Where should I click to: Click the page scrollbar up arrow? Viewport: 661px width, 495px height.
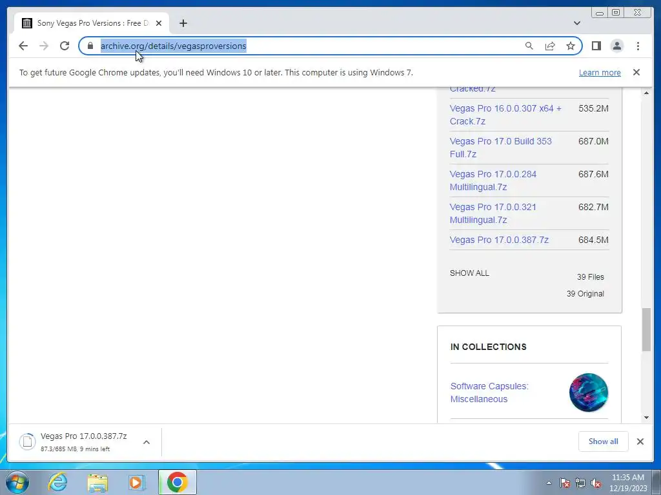[x=646, y=93]
